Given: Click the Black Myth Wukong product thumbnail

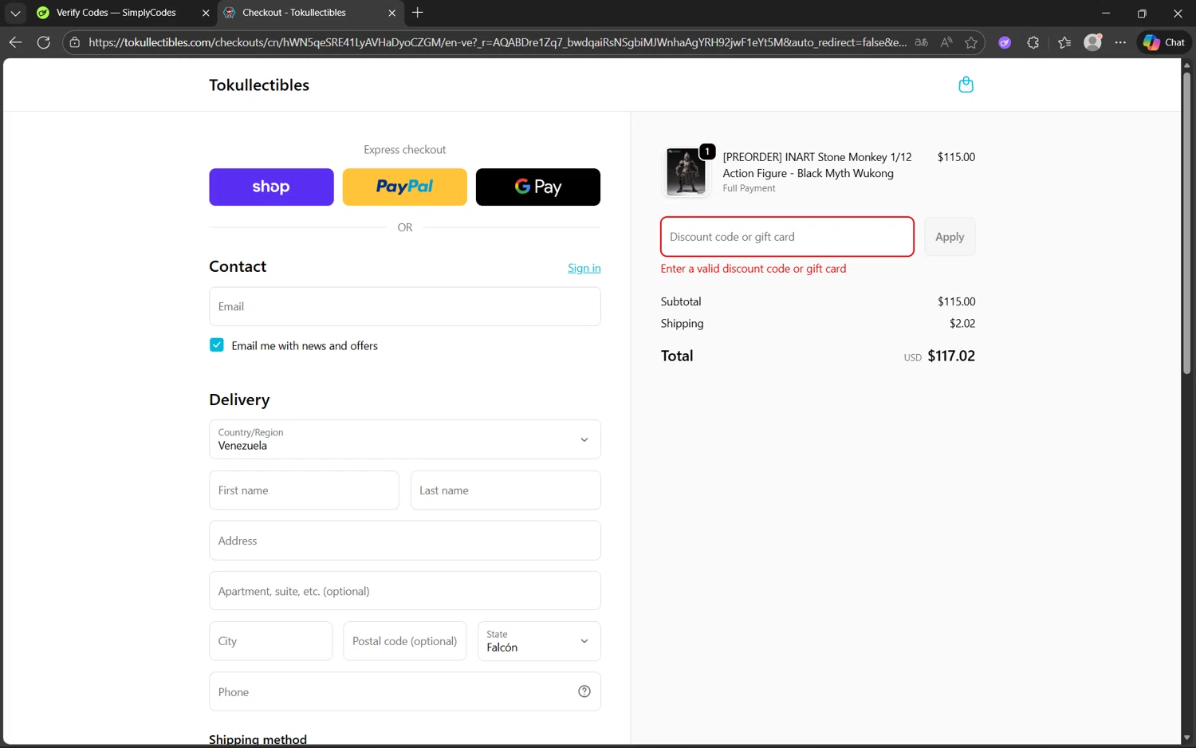Looking at the screenshot, I should (x=686, y=171).
